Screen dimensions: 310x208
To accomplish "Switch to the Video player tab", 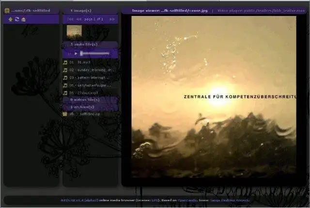I will (261, 11).
